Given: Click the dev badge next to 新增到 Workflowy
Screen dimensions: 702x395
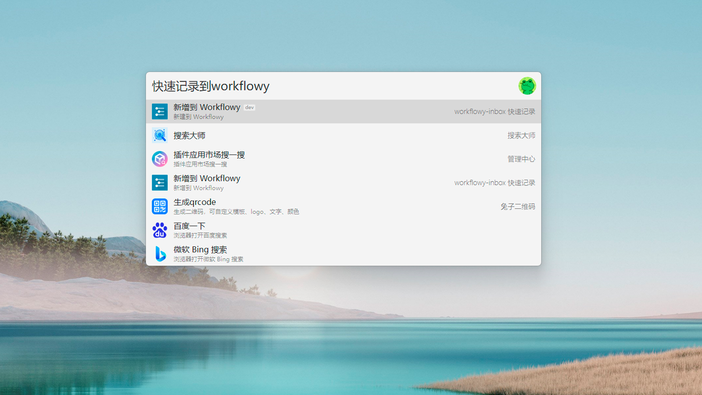Looking at the screenshot, I should tap(249, 108).
